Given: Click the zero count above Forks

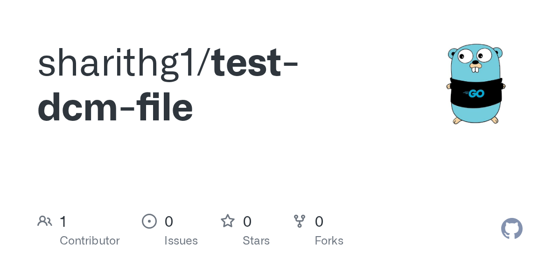Looking at the screenshot, I should (319, 221).
